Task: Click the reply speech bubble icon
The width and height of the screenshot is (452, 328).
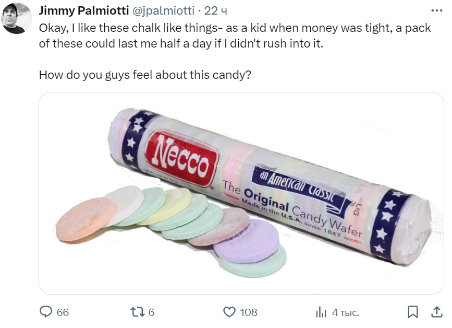Action: pos(46,312)
